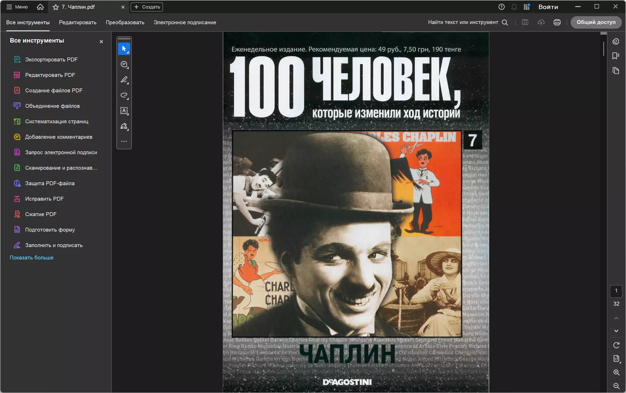Save the document with disk icon
Screen dimensions: 626x393
click(525, 22)
